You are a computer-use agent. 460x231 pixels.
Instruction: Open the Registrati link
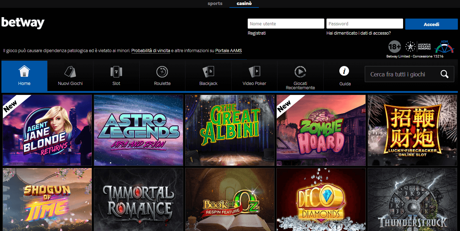tap(257, 33)
